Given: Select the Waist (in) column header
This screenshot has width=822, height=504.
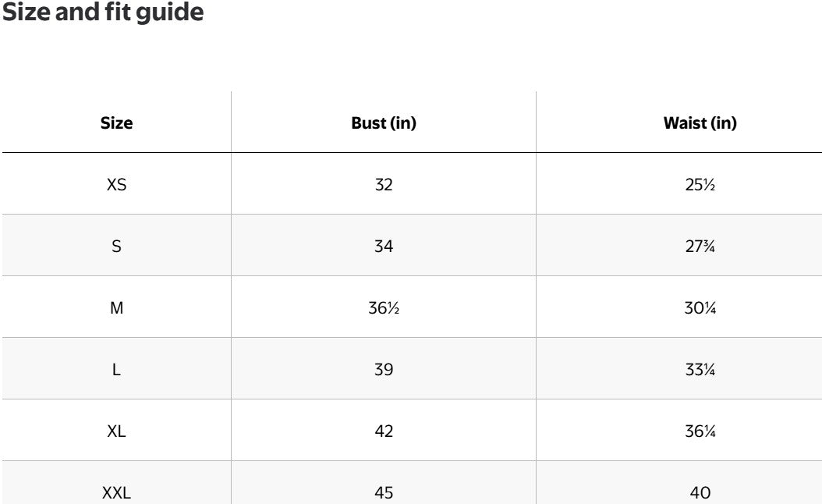Looking at the screenshot, I should 700,123.
